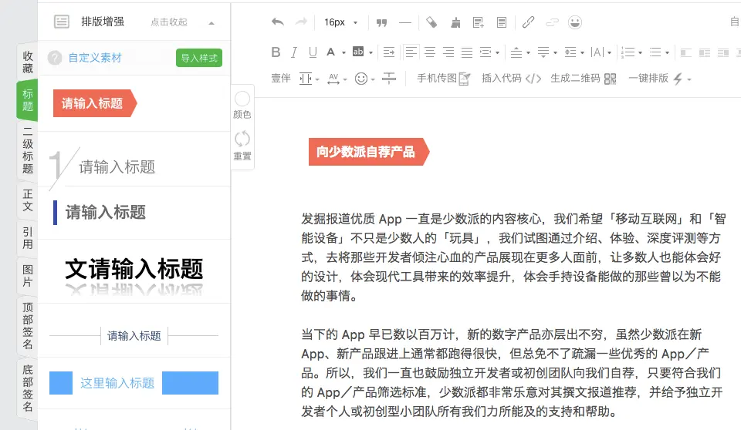
Task: Switch to the 引用 tab
Action: 28,238
